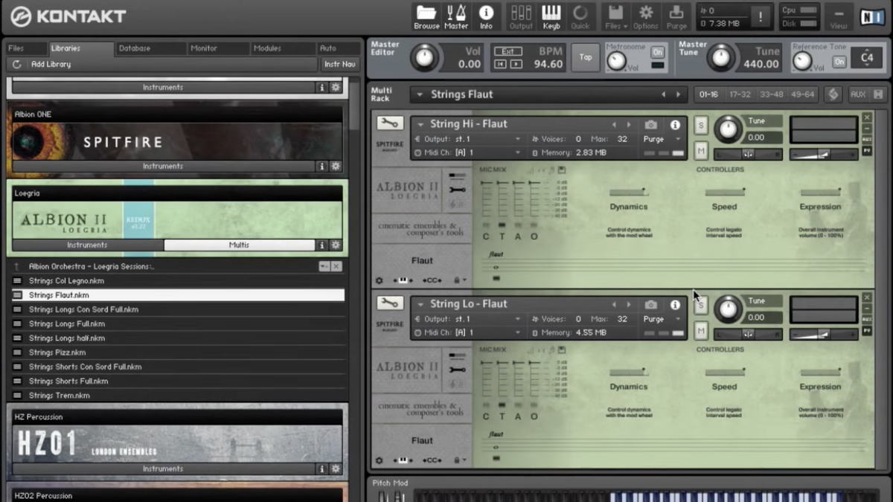Open Purge dropdown on String Lo - Flaut
Screen dimensions: 893x502
[x=662, y=319]
